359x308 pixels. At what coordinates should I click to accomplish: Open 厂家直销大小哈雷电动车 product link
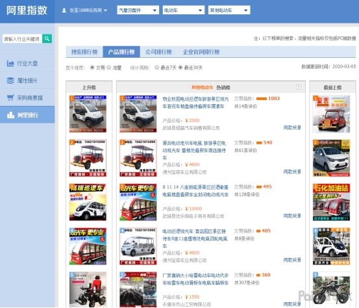[x=195, y=279]
